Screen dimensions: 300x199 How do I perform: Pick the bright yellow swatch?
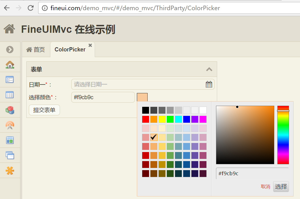[x=162, y=119]
